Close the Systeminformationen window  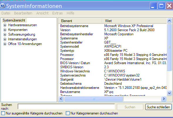click(169, 6)
